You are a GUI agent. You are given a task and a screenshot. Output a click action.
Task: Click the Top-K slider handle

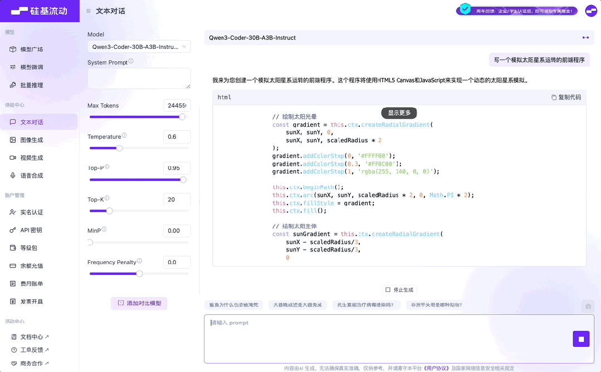click(110, 211)
